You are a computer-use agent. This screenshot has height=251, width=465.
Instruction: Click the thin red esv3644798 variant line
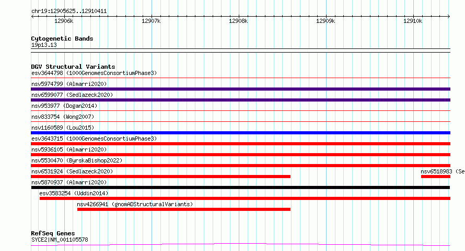(240, 78)
